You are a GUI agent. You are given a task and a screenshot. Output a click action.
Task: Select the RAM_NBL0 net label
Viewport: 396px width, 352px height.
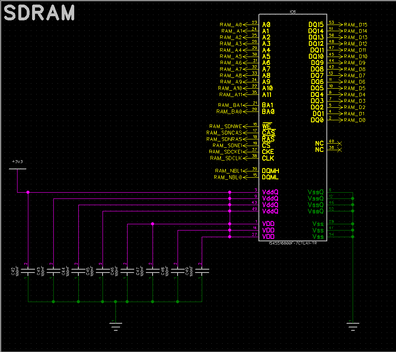[x=228, y=177]
